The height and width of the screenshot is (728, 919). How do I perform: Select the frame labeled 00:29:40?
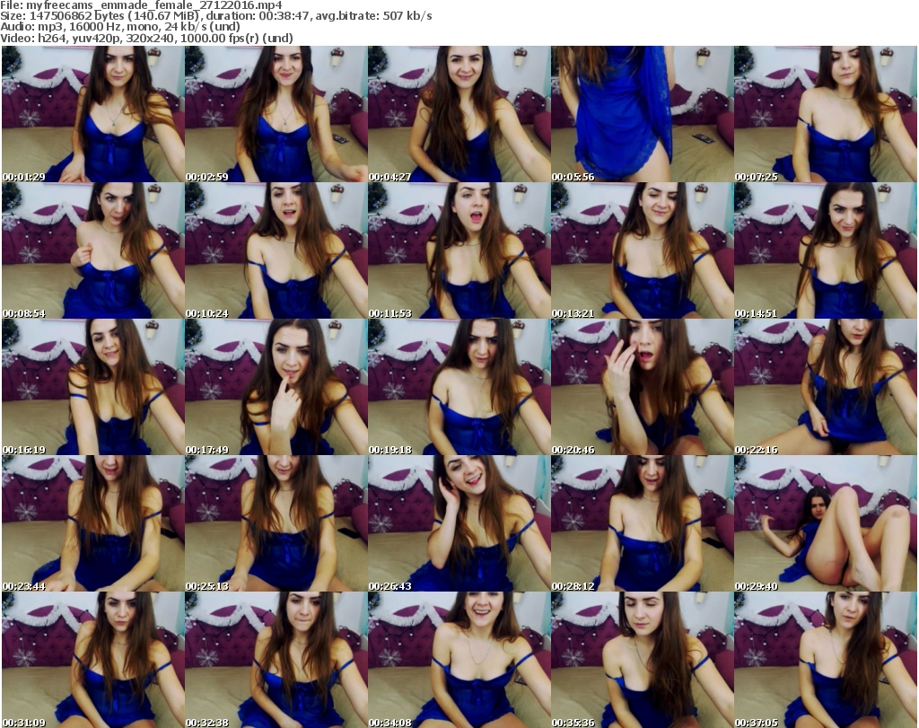pyautogui.click(x=825, y=523)
